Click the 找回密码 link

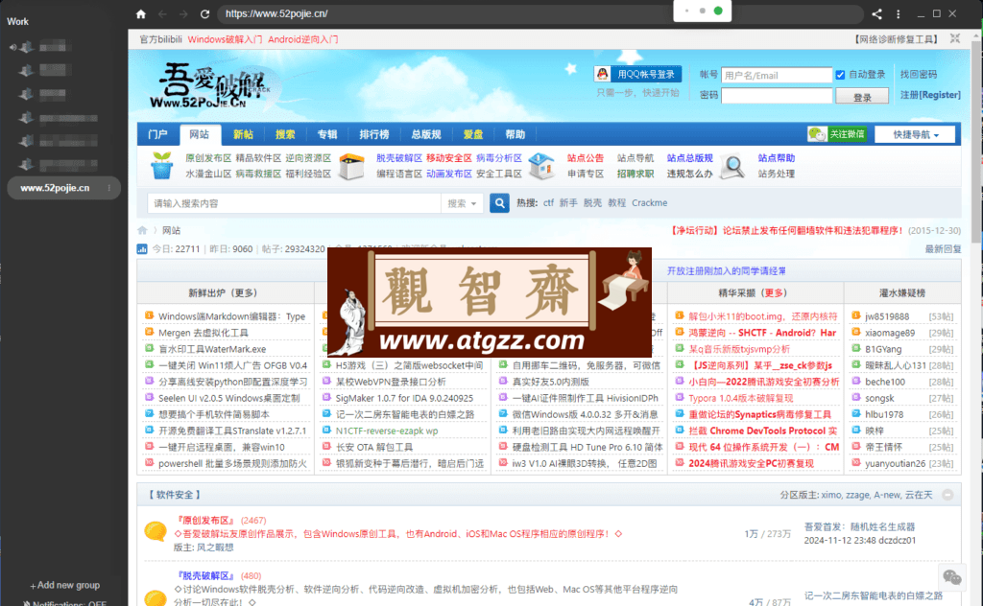[919, 75]
